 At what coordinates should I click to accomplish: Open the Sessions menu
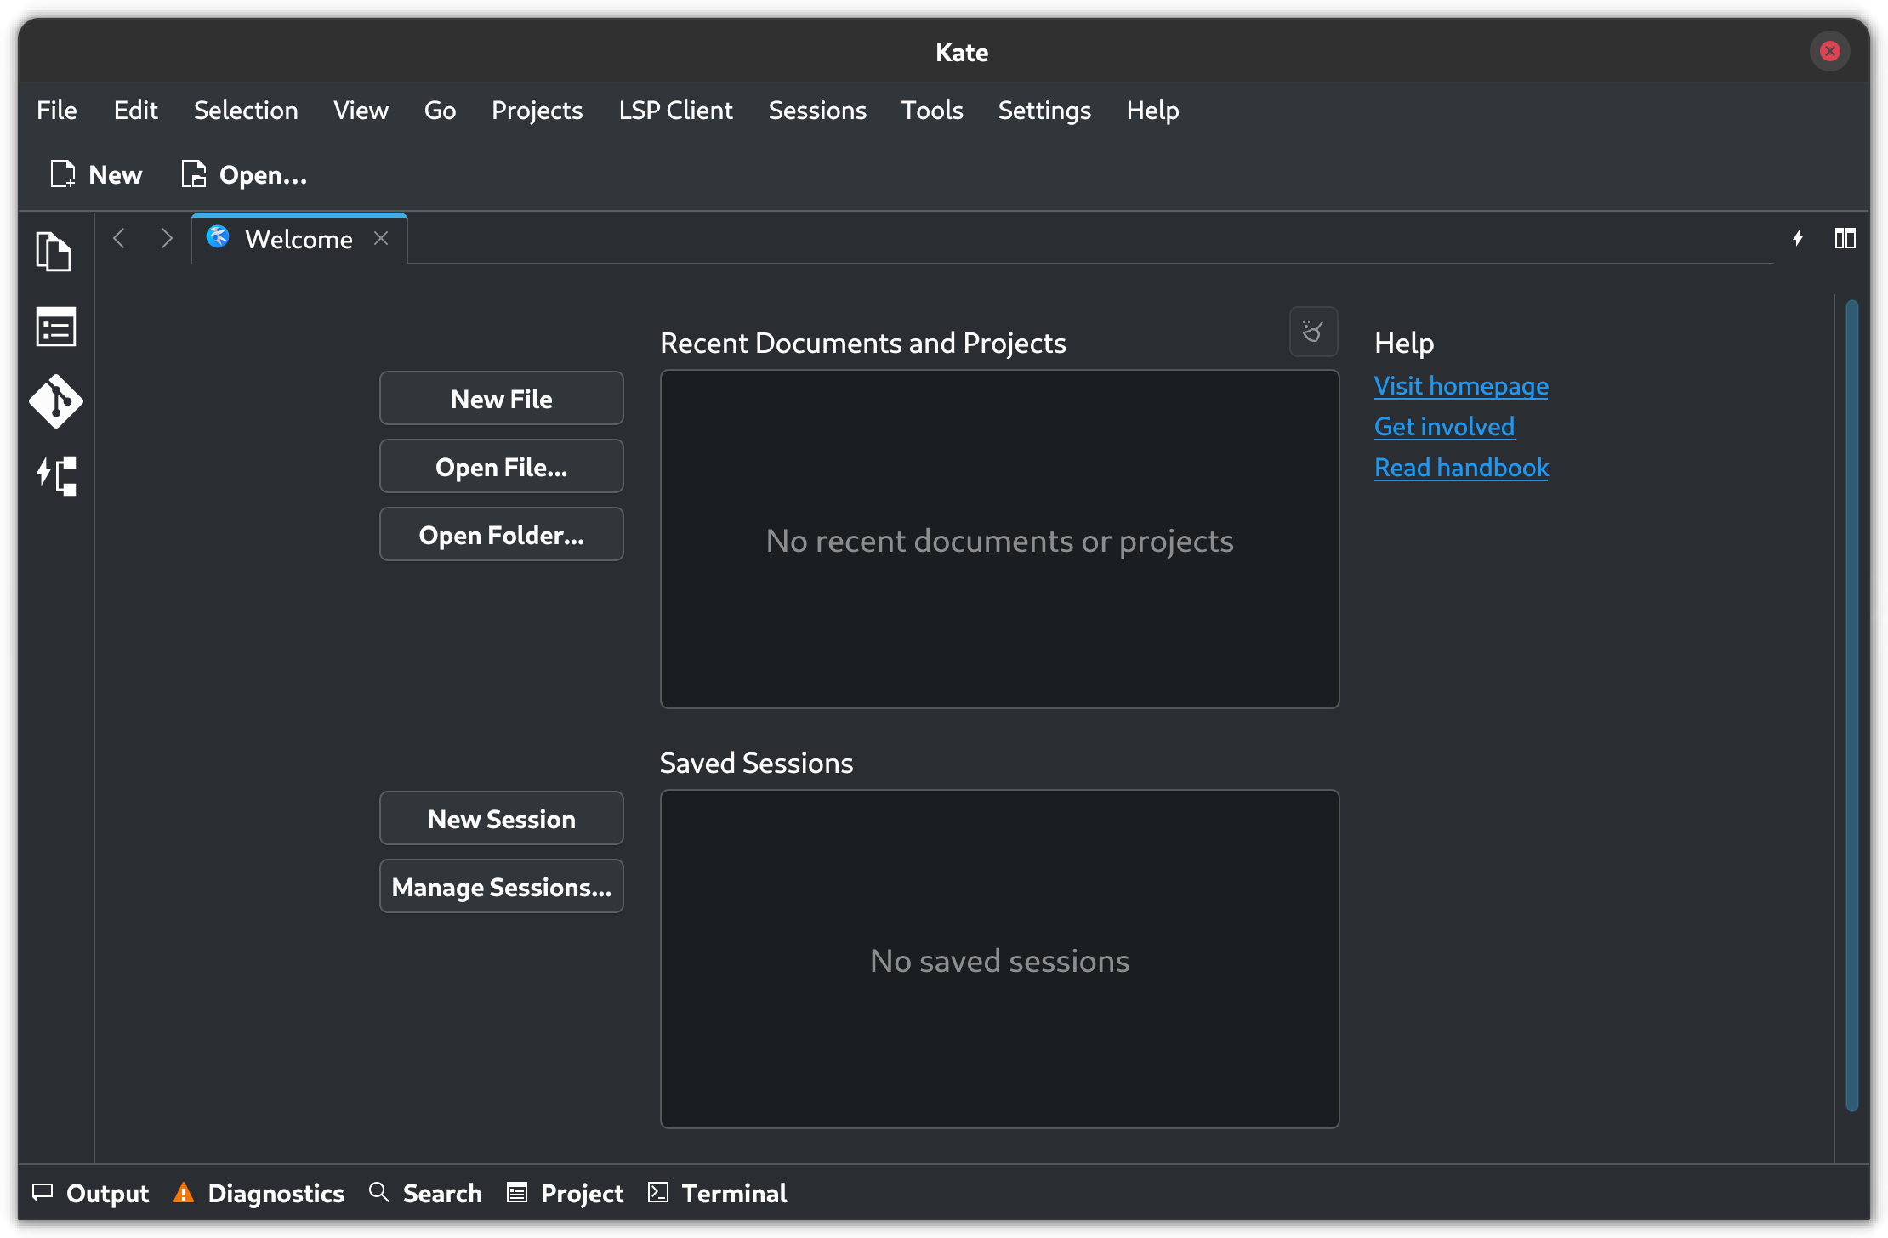pyautogui.click(x=817, y=111)
